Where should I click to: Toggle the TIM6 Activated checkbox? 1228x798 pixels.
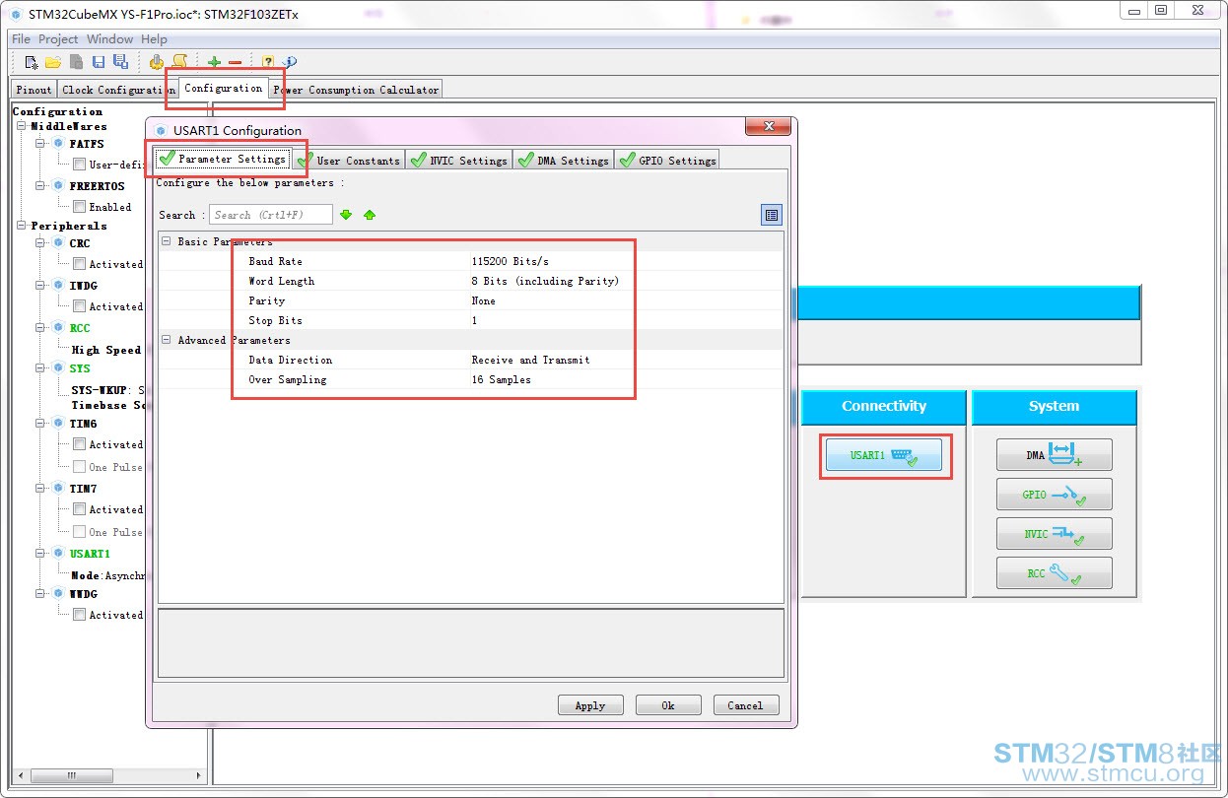79,444
